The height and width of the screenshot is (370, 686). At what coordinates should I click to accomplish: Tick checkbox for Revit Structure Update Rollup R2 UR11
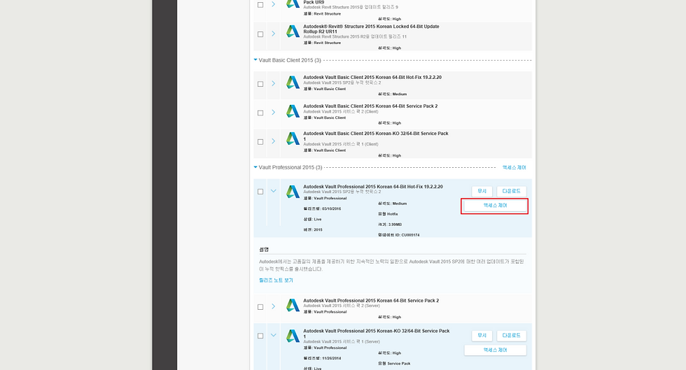(x=260, y=34)
